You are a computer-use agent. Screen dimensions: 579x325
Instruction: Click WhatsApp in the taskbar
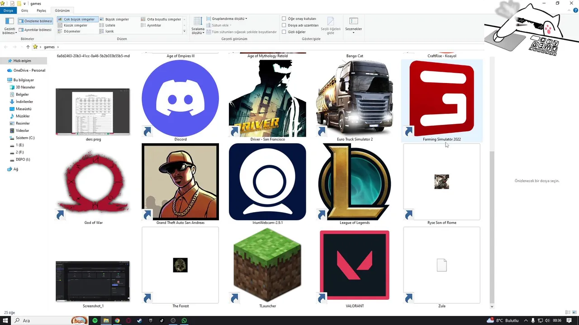click(184, 320)
